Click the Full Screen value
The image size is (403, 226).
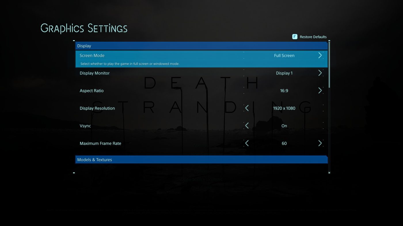(284, 56)
